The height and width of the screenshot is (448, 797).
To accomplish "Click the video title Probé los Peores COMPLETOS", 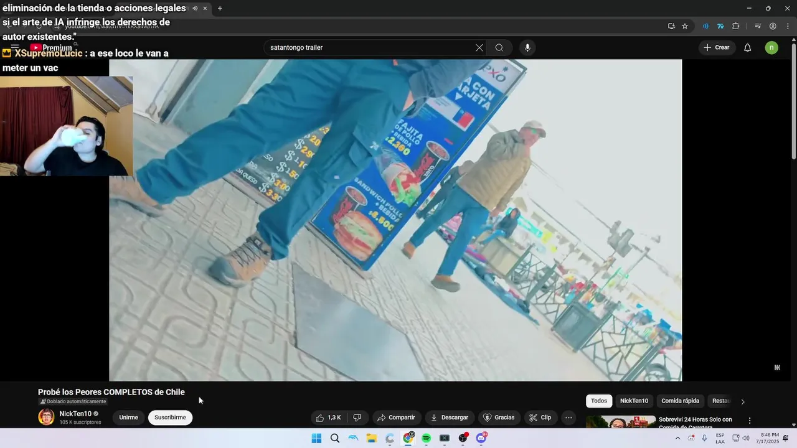I will [x=111, y=392].
